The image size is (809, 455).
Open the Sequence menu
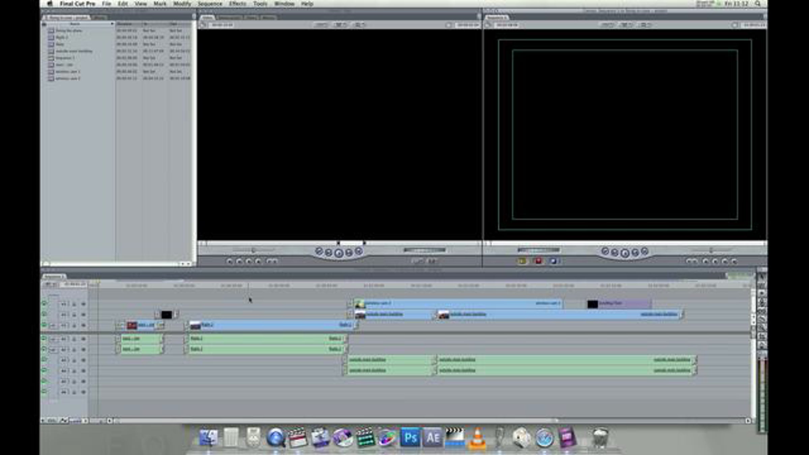tap(210, 4)
